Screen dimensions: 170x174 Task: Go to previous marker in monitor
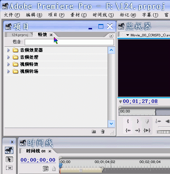(158, 121)
